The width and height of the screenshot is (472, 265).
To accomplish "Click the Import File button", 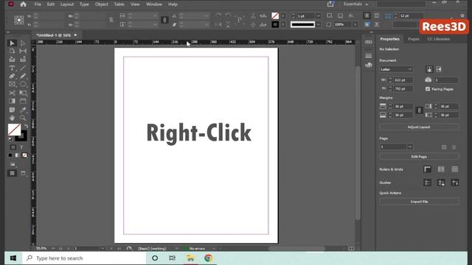I will pyautogui.click(x=419, y=202).
